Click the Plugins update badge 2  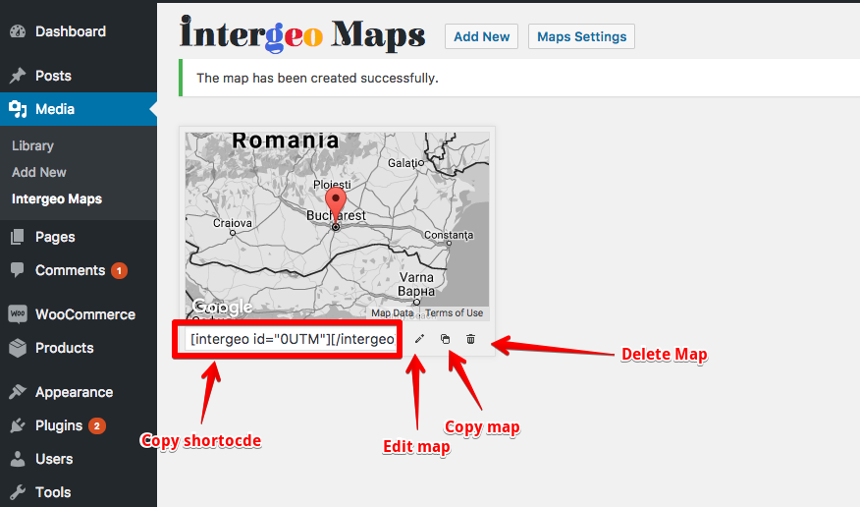pos(97,425)
